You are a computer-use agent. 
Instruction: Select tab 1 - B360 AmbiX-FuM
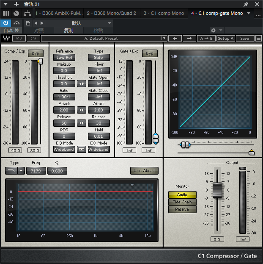point(59,13)
